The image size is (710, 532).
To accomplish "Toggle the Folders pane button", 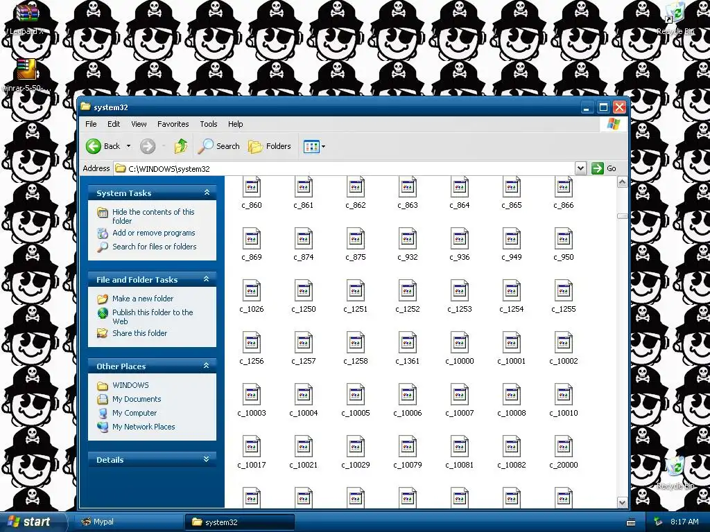I will pos(270,146).
